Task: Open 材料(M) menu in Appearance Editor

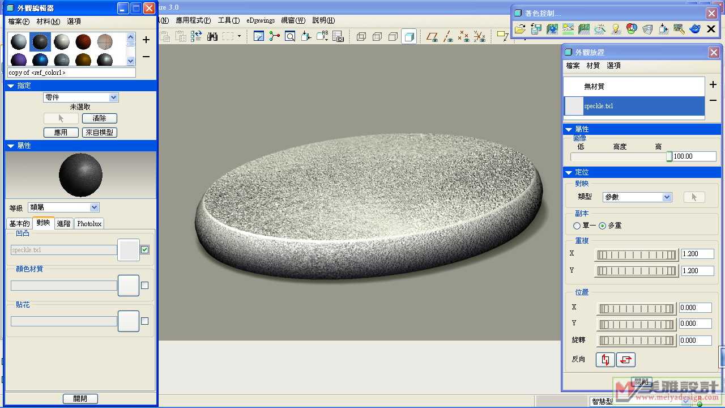Action: pos(48,22)
